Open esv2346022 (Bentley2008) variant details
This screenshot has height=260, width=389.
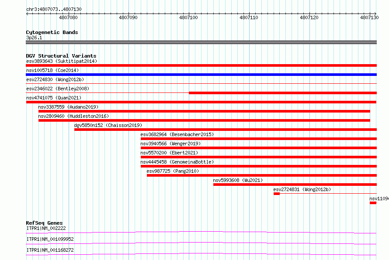[58, 89]
